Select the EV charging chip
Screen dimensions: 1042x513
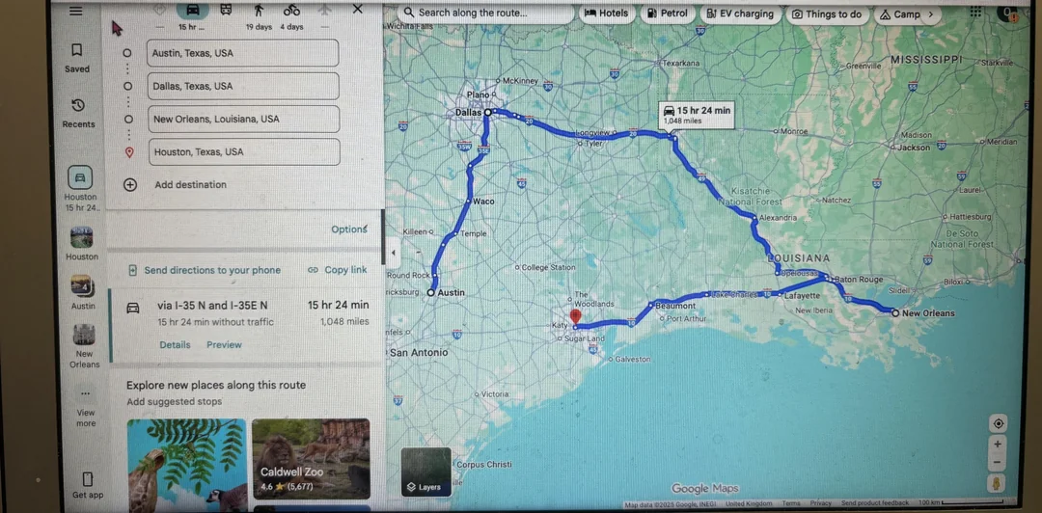739,14
